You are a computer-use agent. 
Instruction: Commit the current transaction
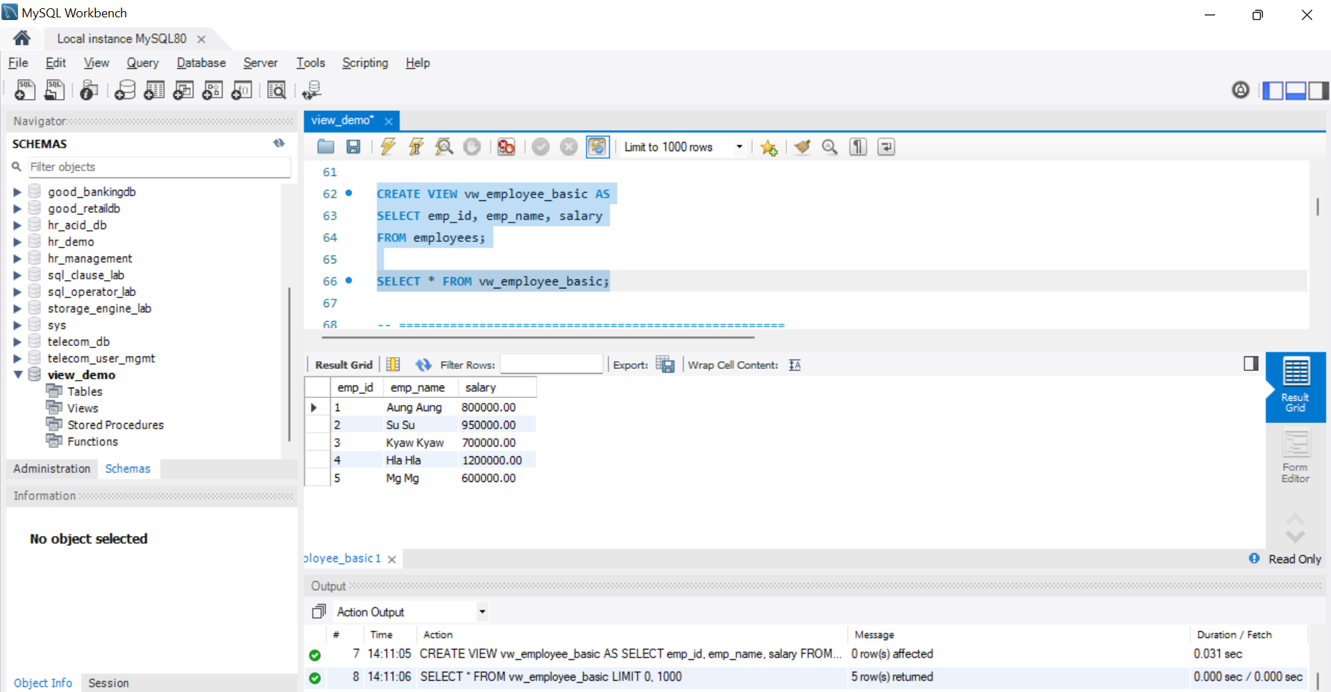coord(541,146)
